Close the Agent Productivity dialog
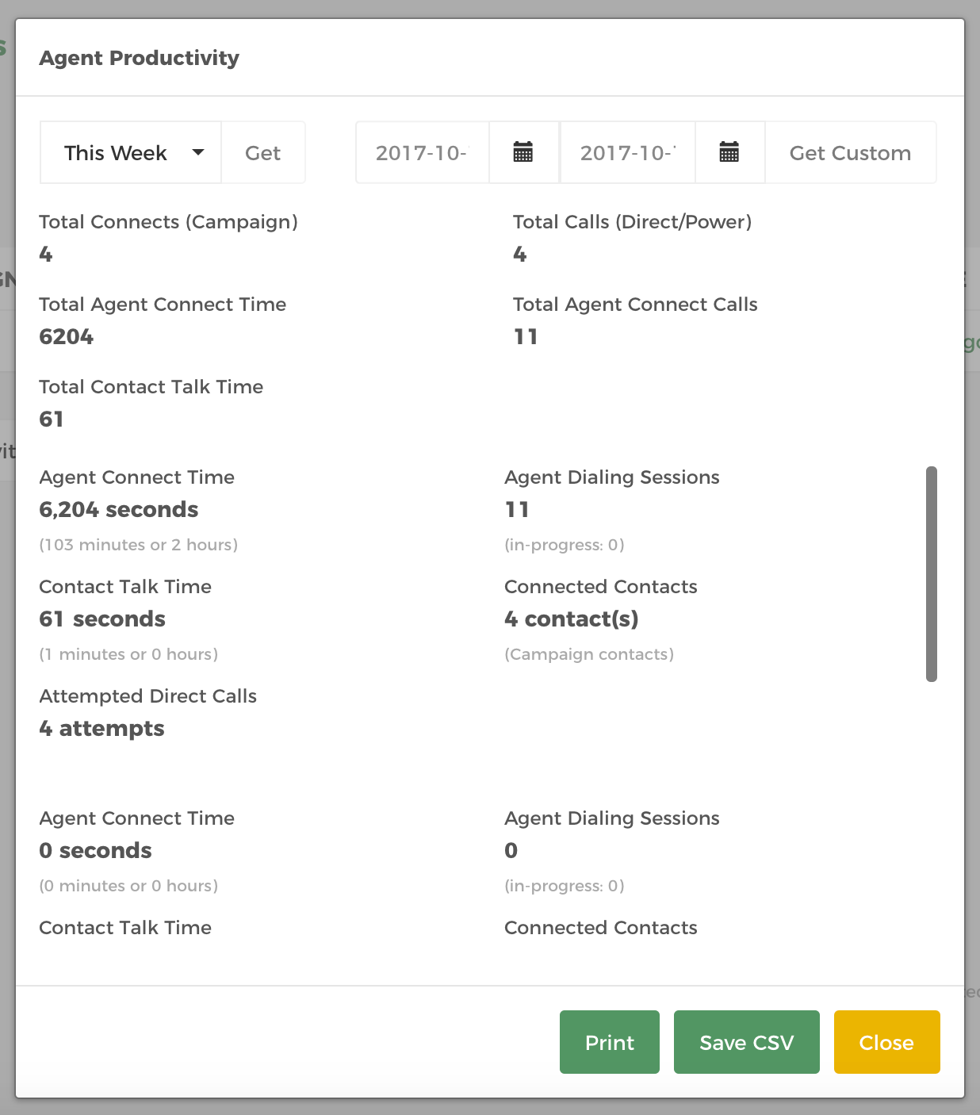The image size is (980, 1115). click(887, 1042)
